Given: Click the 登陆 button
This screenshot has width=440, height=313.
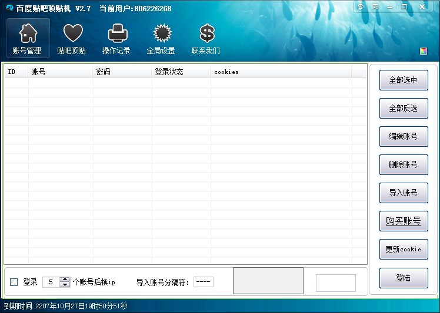Looking at the screenshot, I should point(404,278).
